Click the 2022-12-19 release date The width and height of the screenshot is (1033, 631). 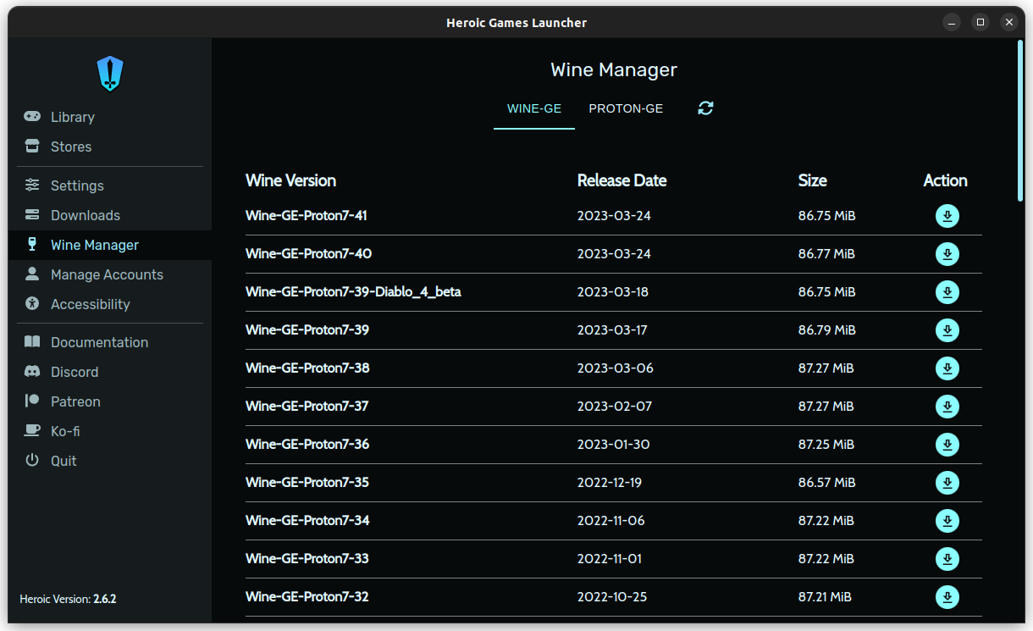pos(610,483)
